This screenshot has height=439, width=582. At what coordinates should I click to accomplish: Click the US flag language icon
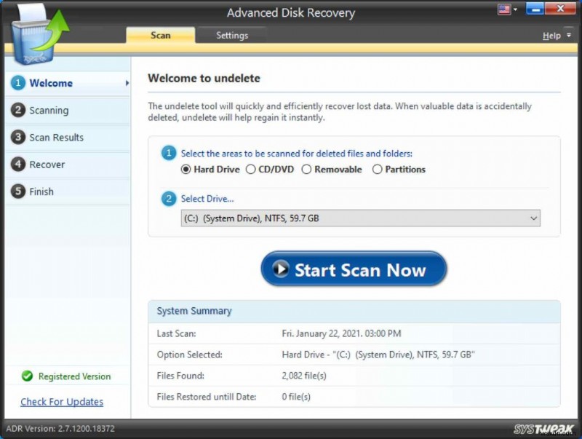click(x=505, y=9)
